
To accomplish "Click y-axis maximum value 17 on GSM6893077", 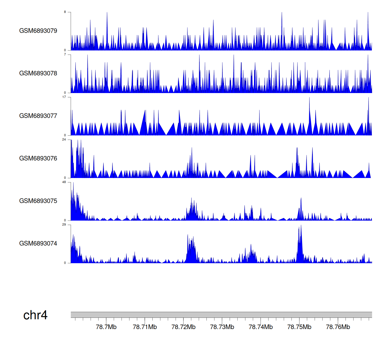I will click(x=64, y=97).
